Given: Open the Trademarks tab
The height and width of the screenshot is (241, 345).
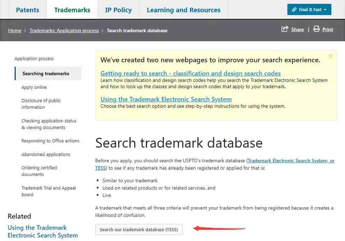Looking at the screenshot, I should (x=72, y=10).
